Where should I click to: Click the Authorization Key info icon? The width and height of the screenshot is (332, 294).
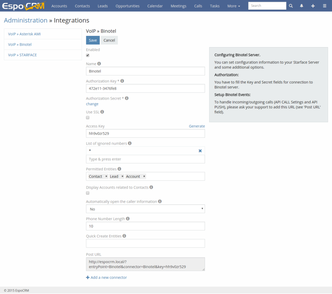[x=122, y=81]
